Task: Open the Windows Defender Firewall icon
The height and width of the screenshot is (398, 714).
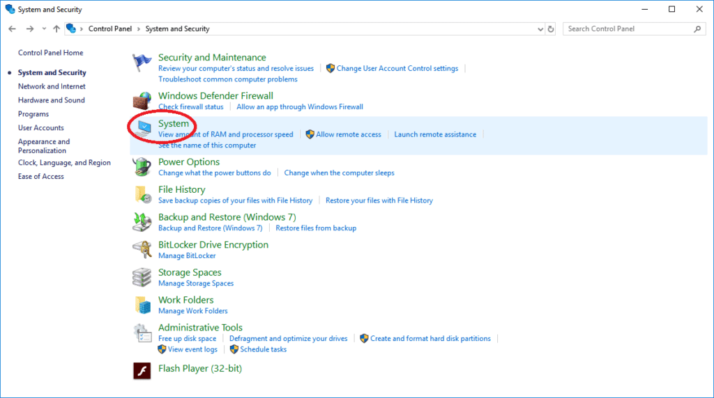Action: coord(142,100)
